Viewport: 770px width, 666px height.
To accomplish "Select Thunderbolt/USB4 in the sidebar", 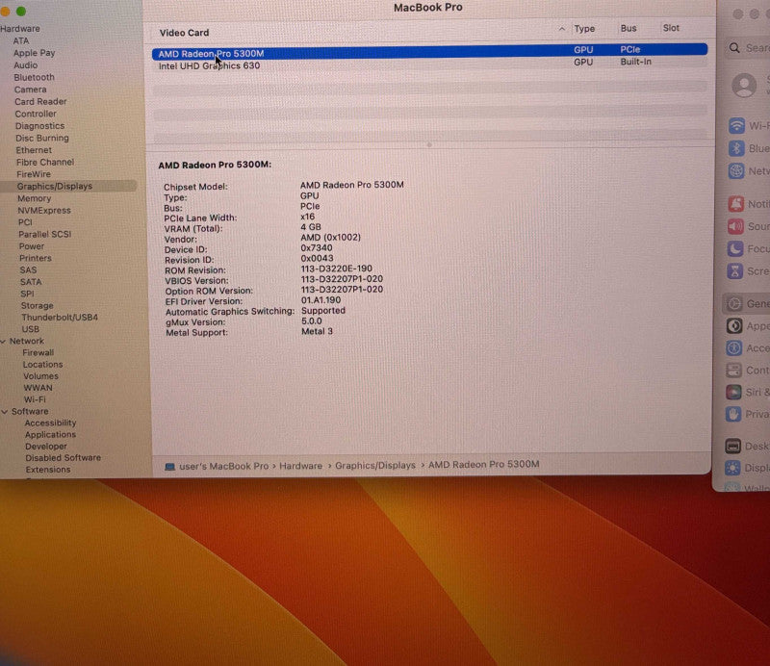I will 60,318.
